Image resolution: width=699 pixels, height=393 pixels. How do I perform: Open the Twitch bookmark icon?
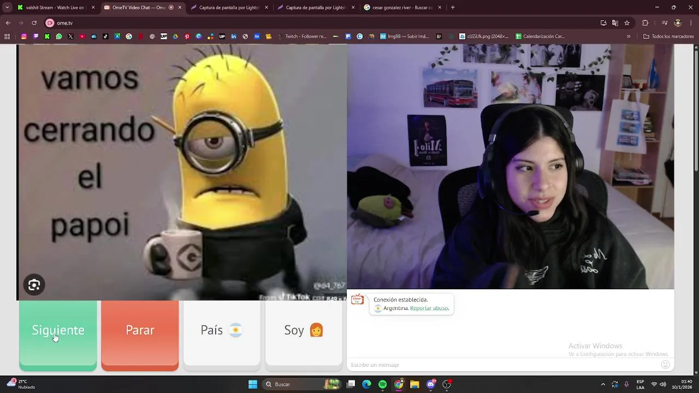[35, 37]
